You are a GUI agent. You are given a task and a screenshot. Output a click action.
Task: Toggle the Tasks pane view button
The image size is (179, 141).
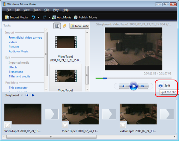click(x=57, y=26)
